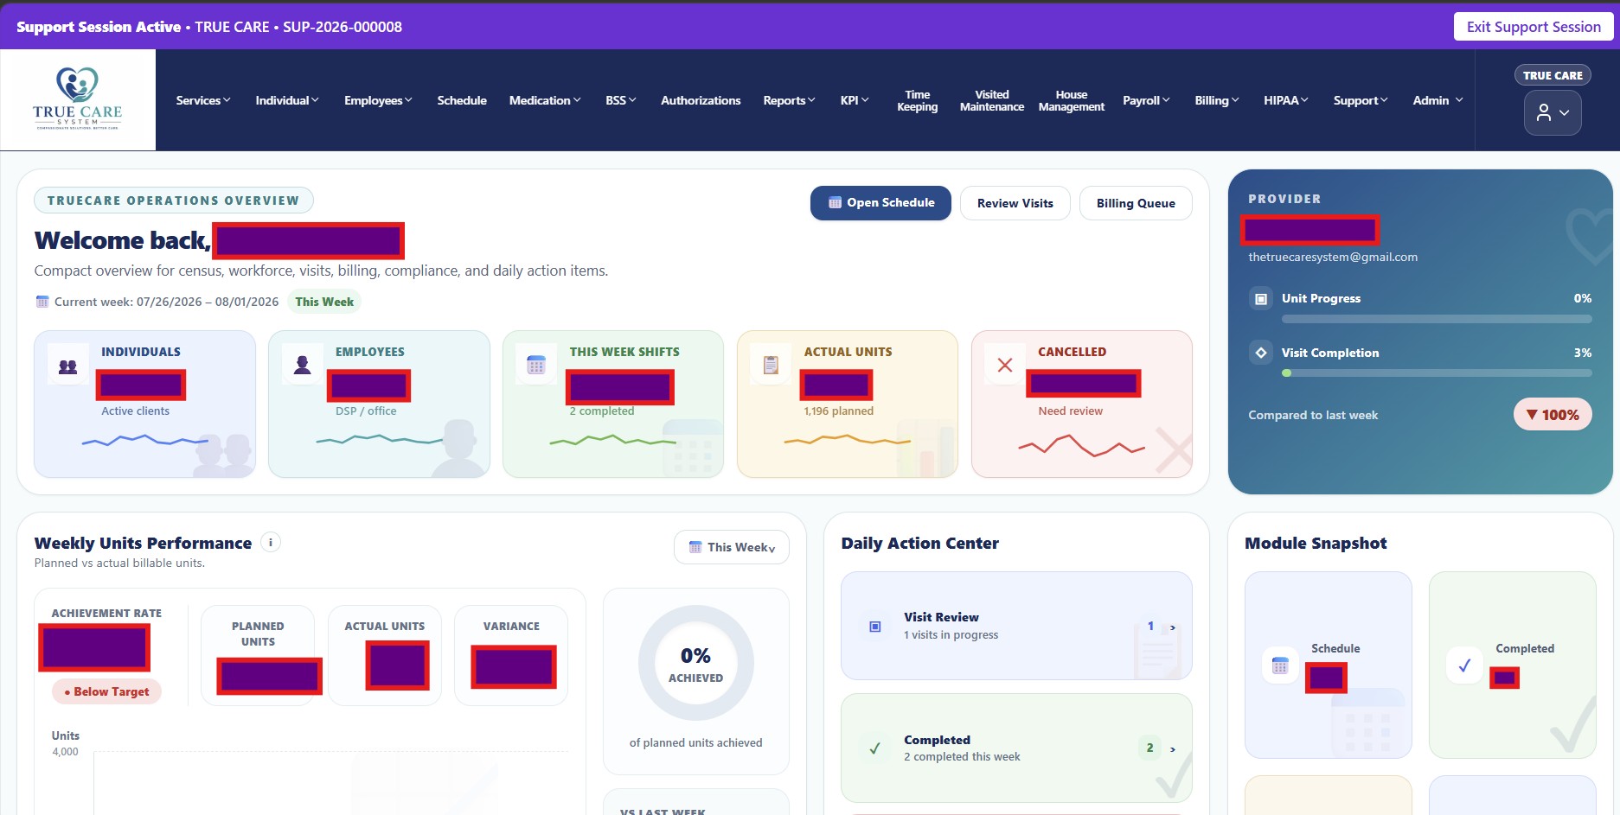Click the Individuals people icon
Image resolution: width=1620 pixels, height=815 pixels.
coord(67,366)
